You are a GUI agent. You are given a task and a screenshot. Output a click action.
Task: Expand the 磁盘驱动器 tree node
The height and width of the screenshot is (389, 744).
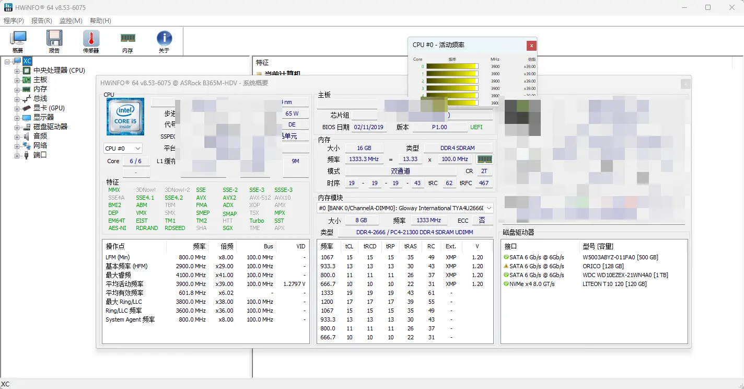coord(17,127)
